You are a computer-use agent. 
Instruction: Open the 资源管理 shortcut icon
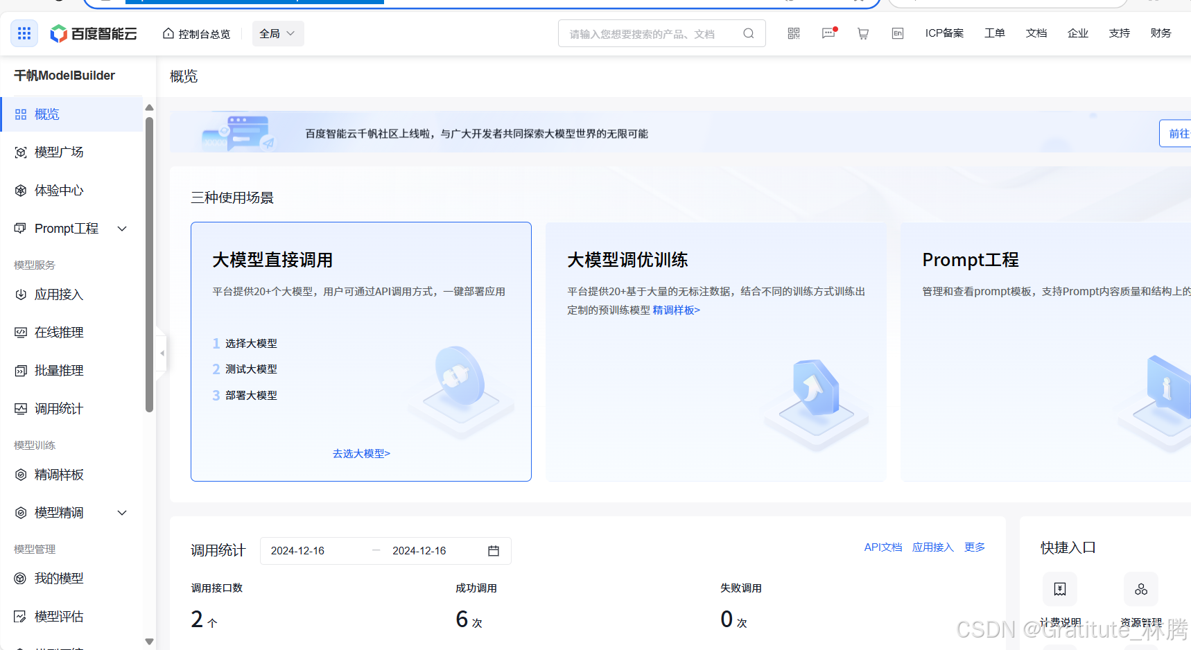(1141, 589)
